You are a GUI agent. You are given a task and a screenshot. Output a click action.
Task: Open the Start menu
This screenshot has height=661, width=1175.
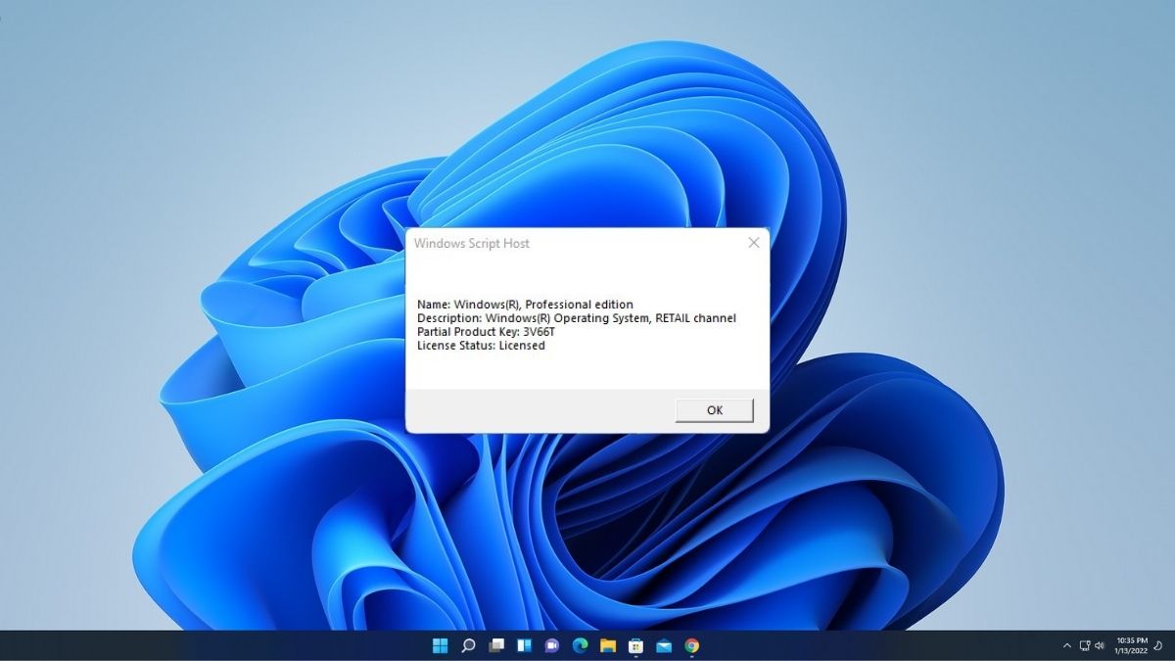(440, 645)
